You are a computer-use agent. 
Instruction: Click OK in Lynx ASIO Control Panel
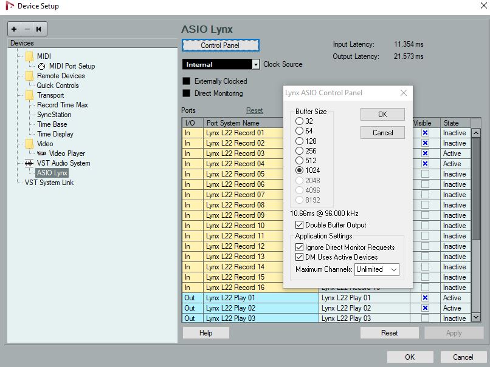click(382, 115)
